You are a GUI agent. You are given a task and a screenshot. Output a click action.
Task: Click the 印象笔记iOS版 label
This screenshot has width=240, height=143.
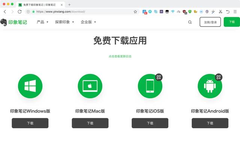(150, 111)
